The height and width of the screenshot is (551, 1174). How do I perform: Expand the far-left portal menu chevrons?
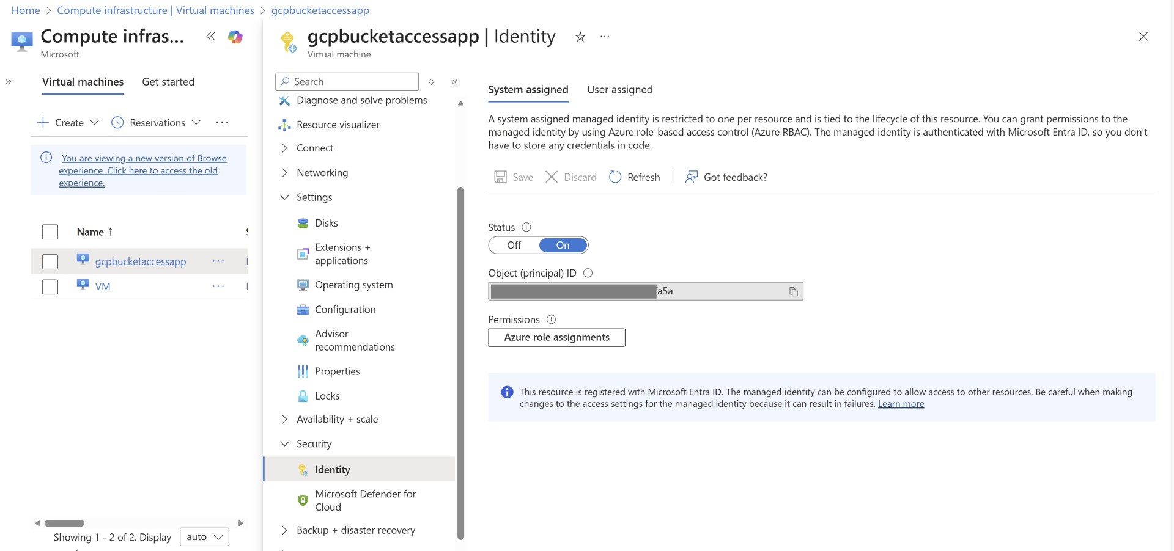coord(9,82)
